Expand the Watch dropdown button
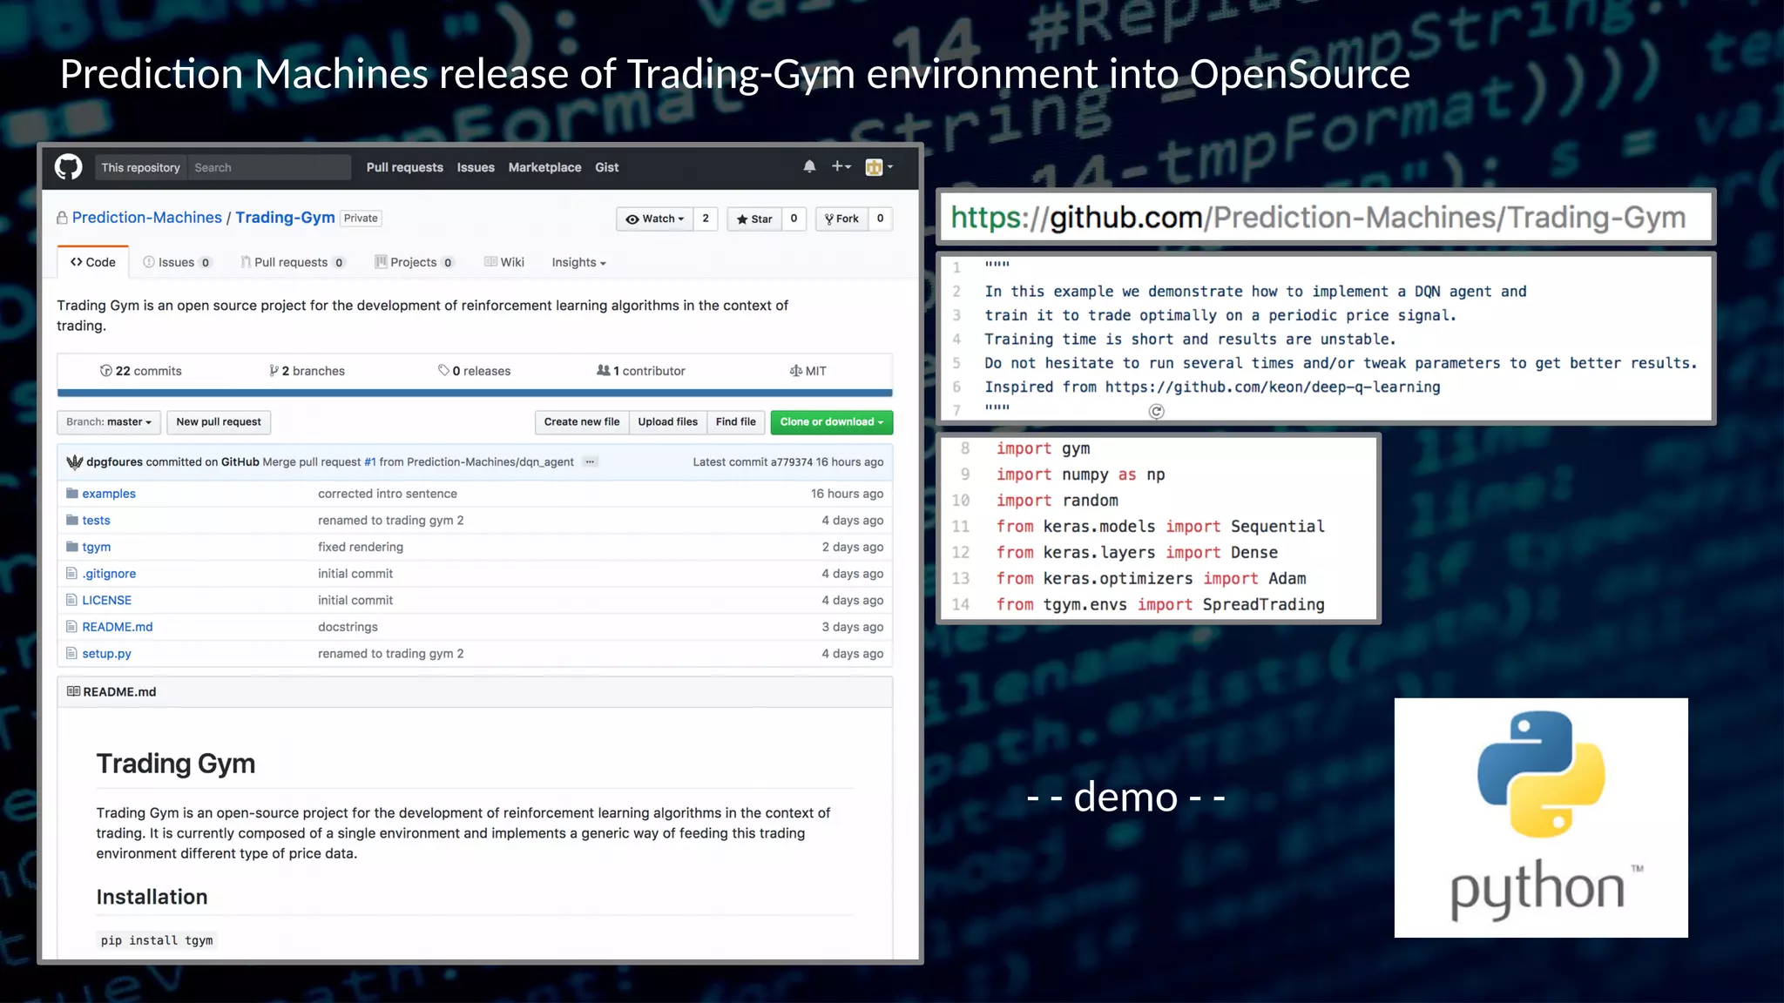Image resolution: width=1784 pixels, height=1003 pixels. coord(655,219)
